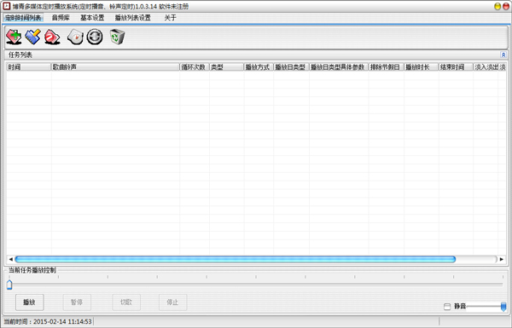
Task: Click the 播放 button
Action: (x=29, y=302)
